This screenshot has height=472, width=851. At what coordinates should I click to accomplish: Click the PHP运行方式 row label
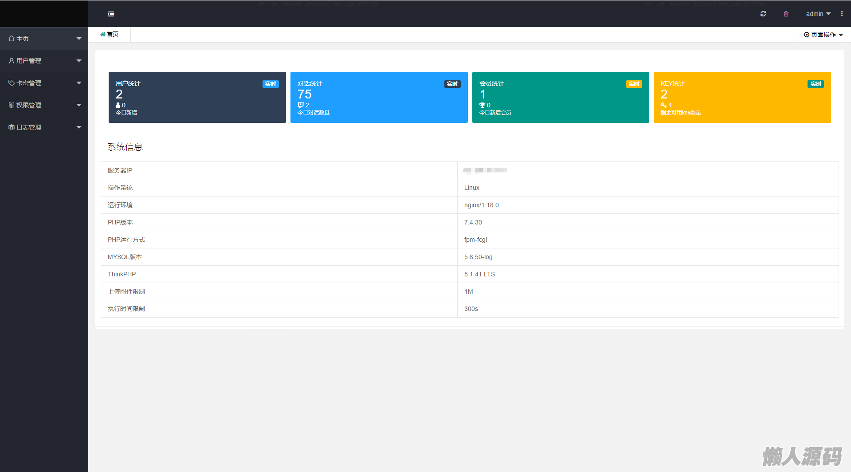[126, 240]
